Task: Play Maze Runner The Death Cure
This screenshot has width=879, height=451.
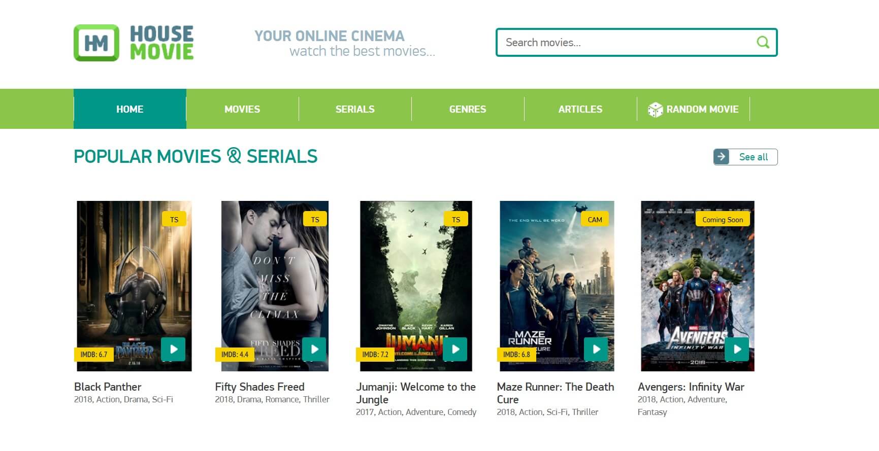Action: pos(596,349)
